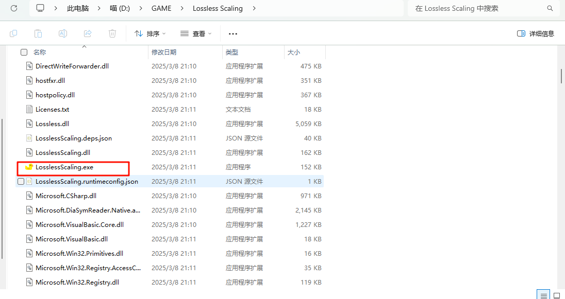Select file icon of Microsoft.Win32.Registry.AccessC...

(29, 268)
